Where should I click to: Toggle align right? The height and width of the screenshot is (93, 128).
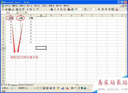click(109, 9)
